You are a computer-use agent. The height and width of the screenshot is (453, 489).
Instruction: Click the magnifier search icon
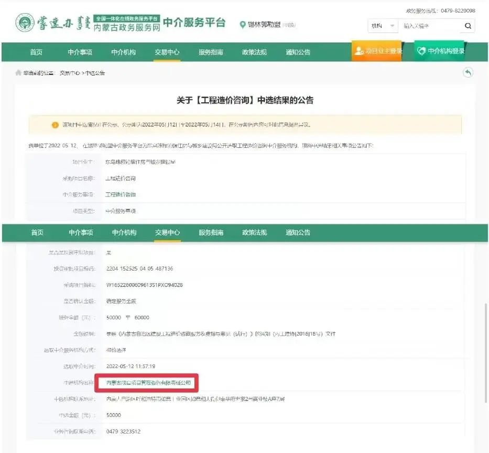click(468, 26)
